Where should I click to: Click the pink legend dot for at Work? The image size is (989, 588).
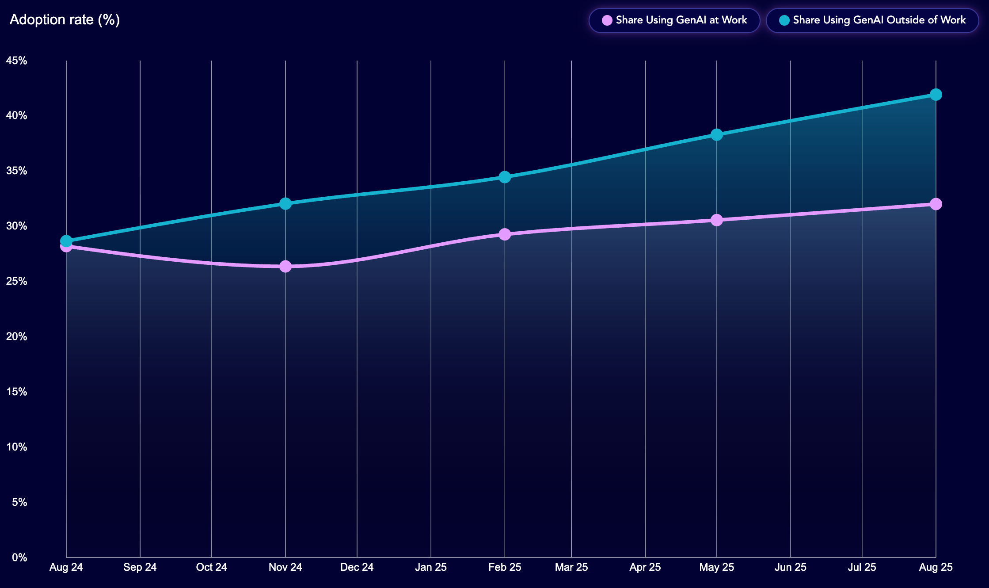pos(607,20)
